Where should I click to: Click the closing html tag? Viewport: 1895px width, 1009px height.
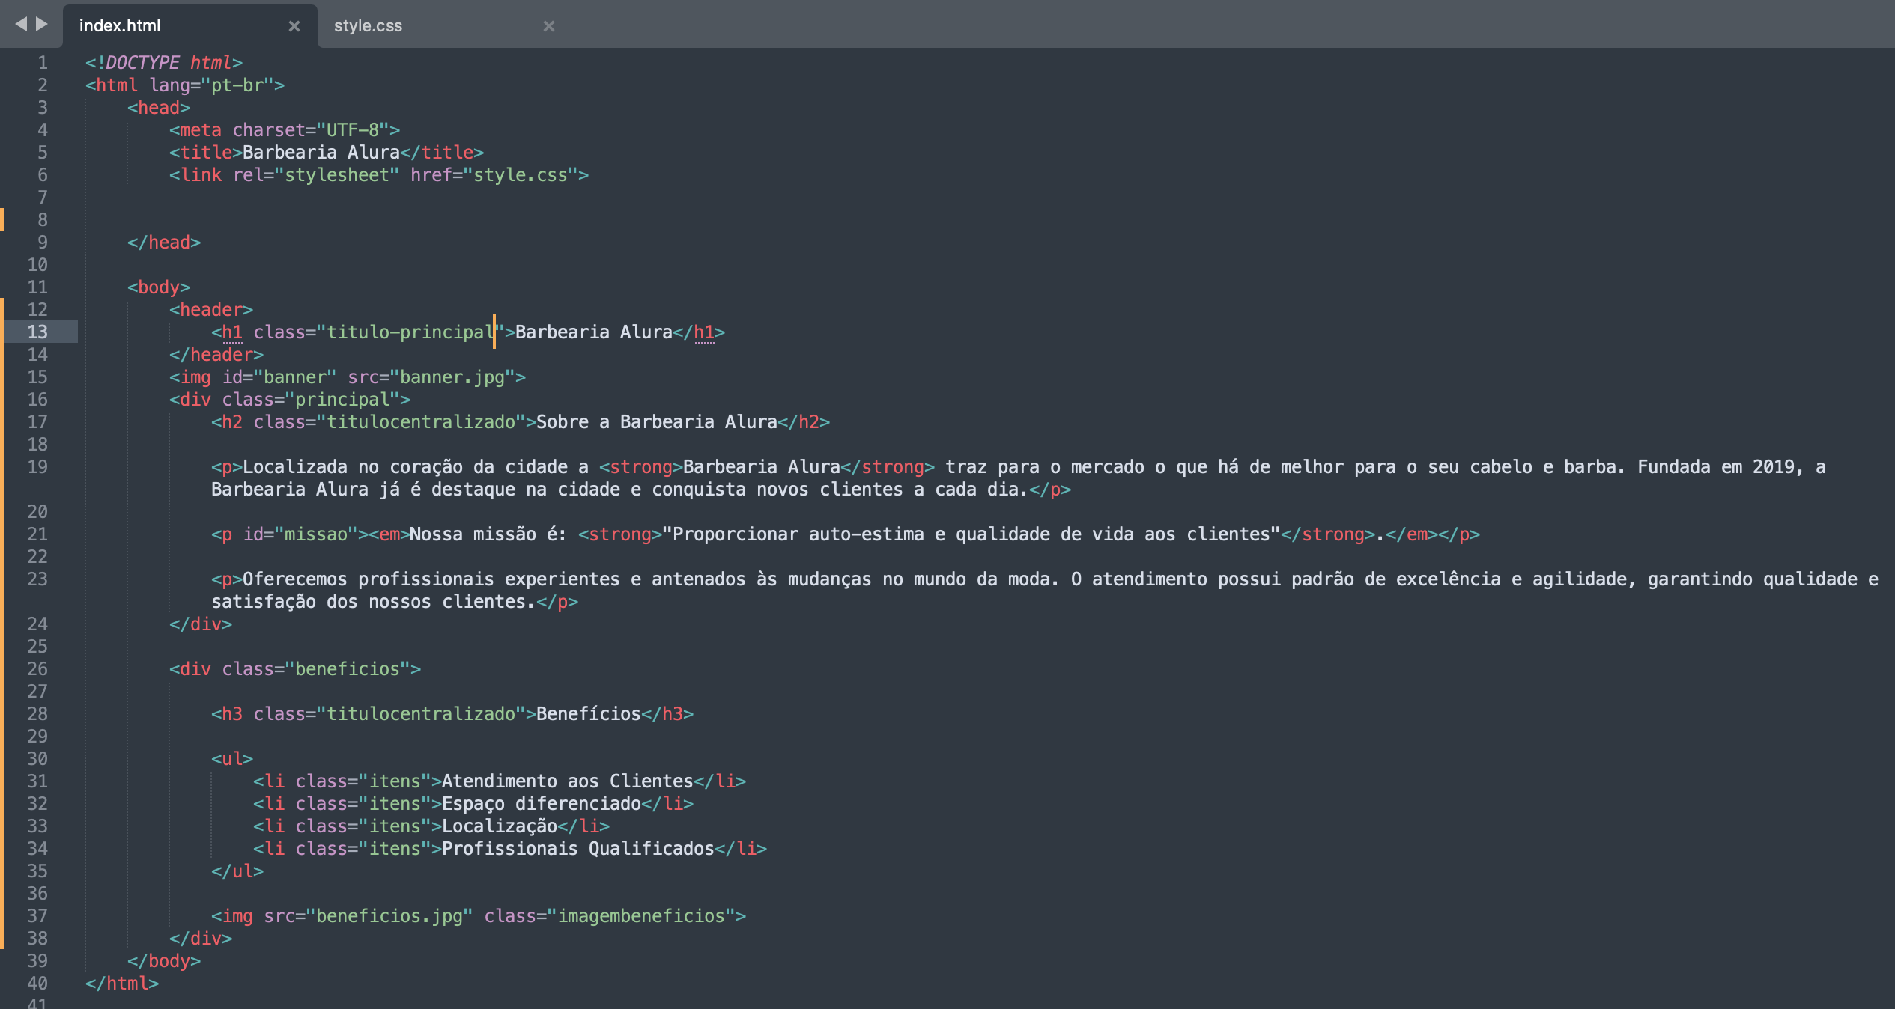pyautogui.click(x=122, y=983)
